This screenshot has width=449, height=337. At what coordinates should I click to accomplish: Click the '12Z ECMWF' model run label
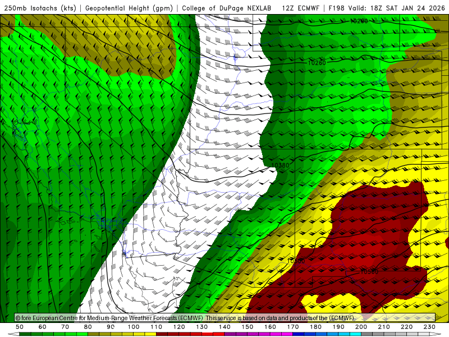coord(301,8)
